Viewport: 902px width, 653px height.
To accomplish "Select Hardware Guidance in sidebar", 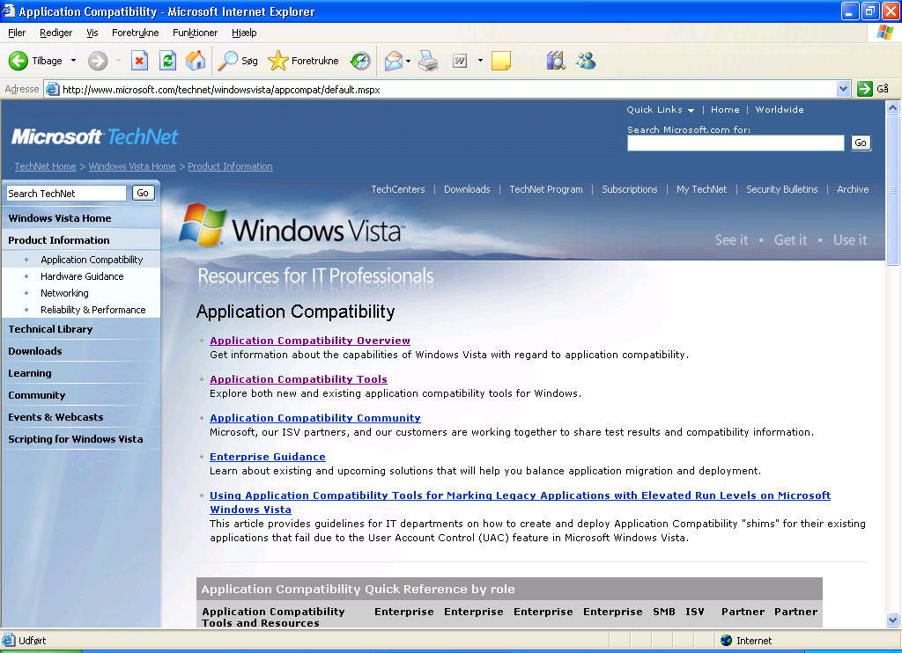I will click(x=82, y=276).
